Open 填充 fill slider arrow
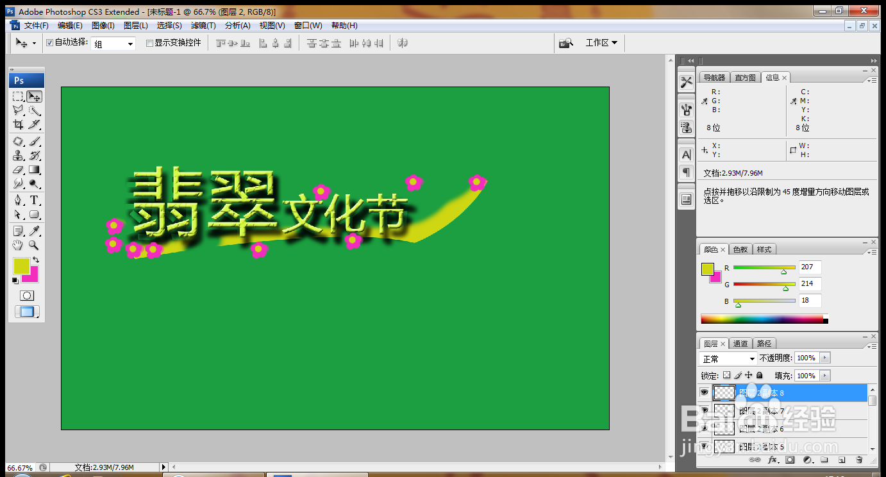The image size is (886, 477). [825, 376]
